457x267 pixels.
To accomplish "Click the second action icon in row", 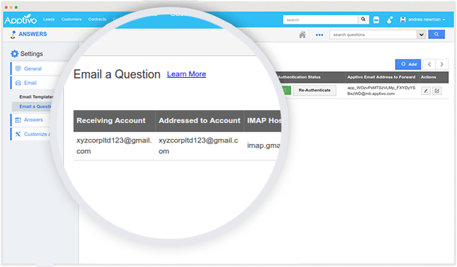I will 437,91.
